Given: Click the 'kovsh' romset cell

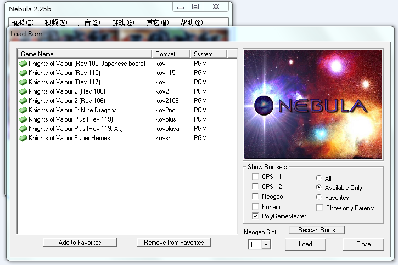Looking at the screenshot, I should [164, 138].
